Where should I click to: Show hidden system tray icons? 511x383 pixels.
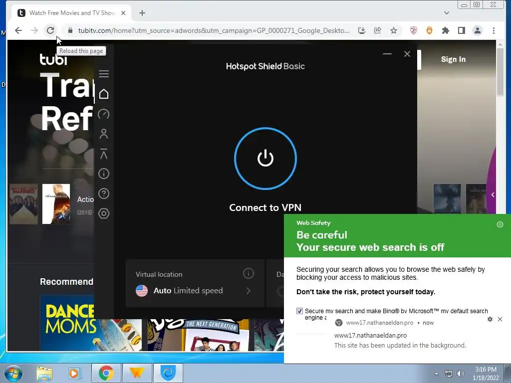coord(436,374)
